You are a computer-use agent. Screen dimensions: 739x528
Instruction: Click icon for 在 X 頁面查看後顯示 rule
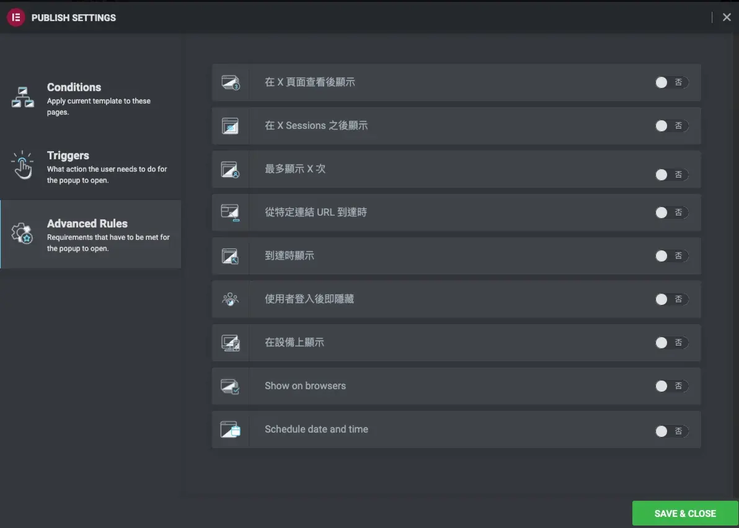coord(231,82)
